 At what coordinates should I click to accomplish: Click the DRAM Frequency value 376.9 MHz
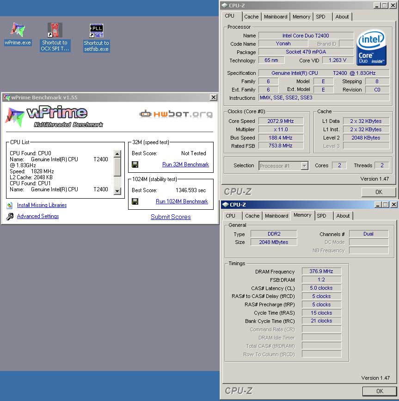[321, 271]
